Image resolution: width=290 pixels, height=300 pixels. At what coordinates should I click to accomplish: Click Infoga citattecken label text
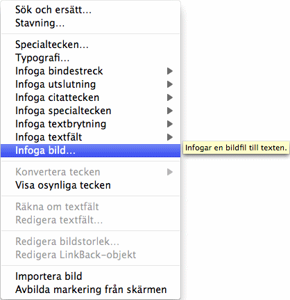coord(57,97)
